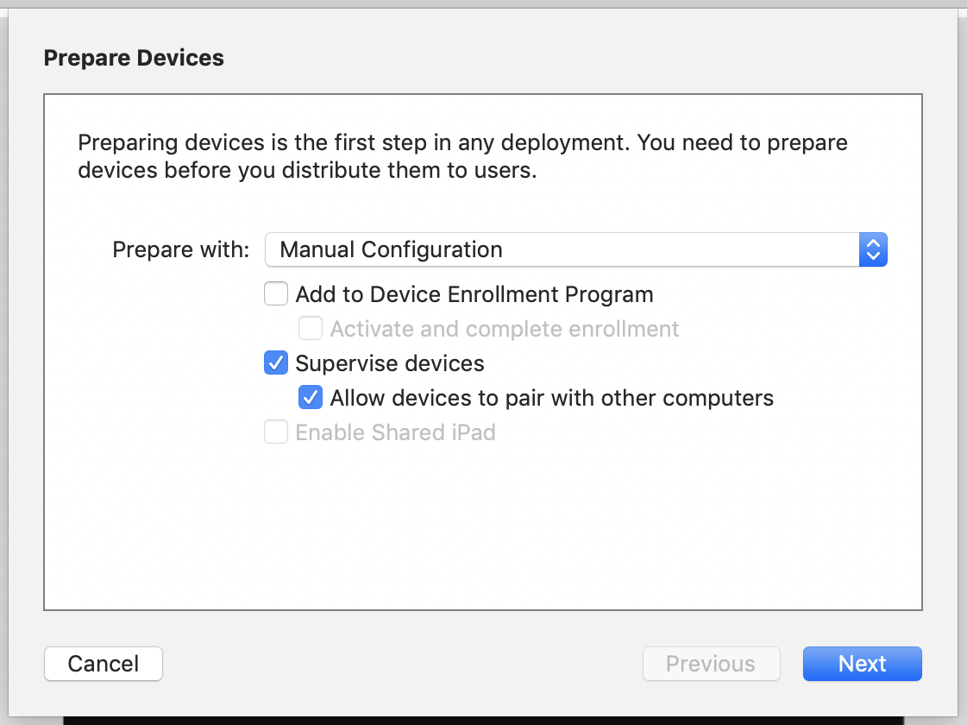
Task: Click the "Prepare with:" field label
Action: (x=181, y=250)
